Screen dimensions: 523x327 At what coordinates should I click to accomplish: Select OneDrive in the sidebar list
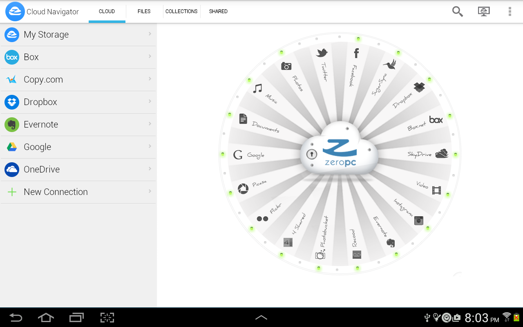tap(78, 170)
